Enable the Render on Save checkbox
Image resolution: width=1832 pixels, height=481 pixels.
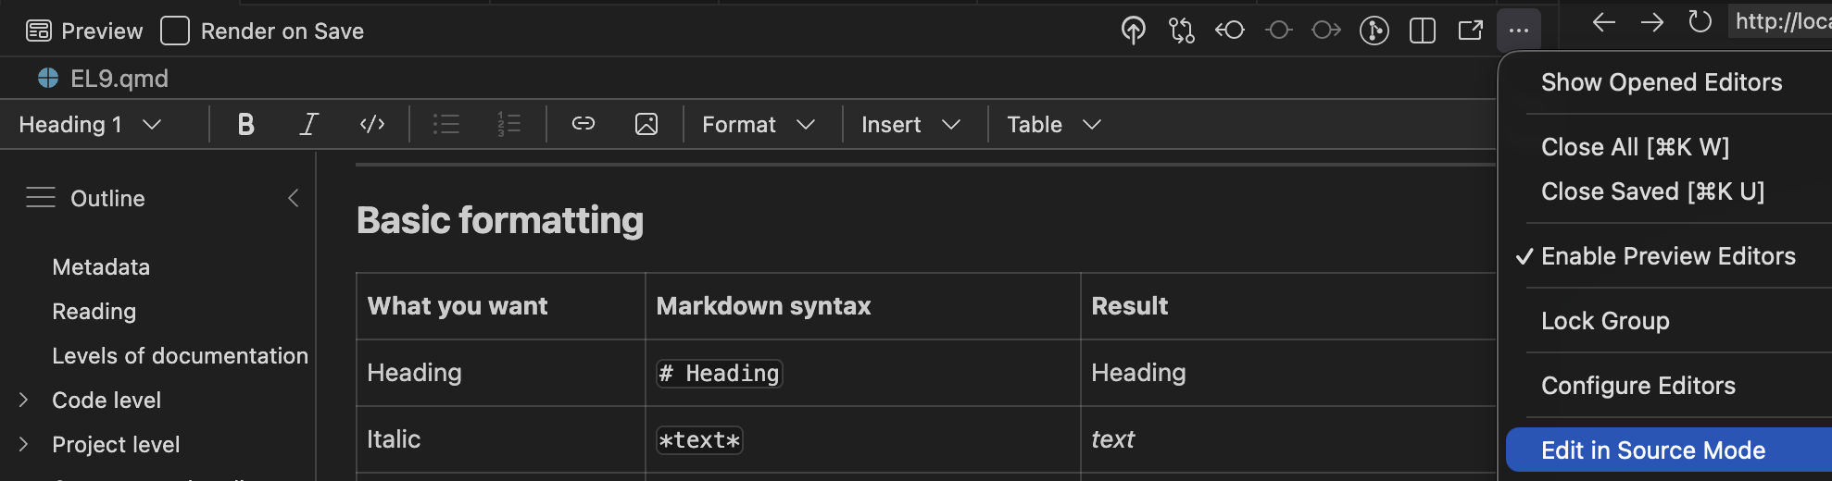pyautogui.click(x=175, y=31)
